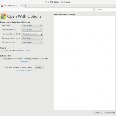The width and height of the screenshot is (116, 116).
Task: Enable log output to Browser Console
Action: coord(3,51)
